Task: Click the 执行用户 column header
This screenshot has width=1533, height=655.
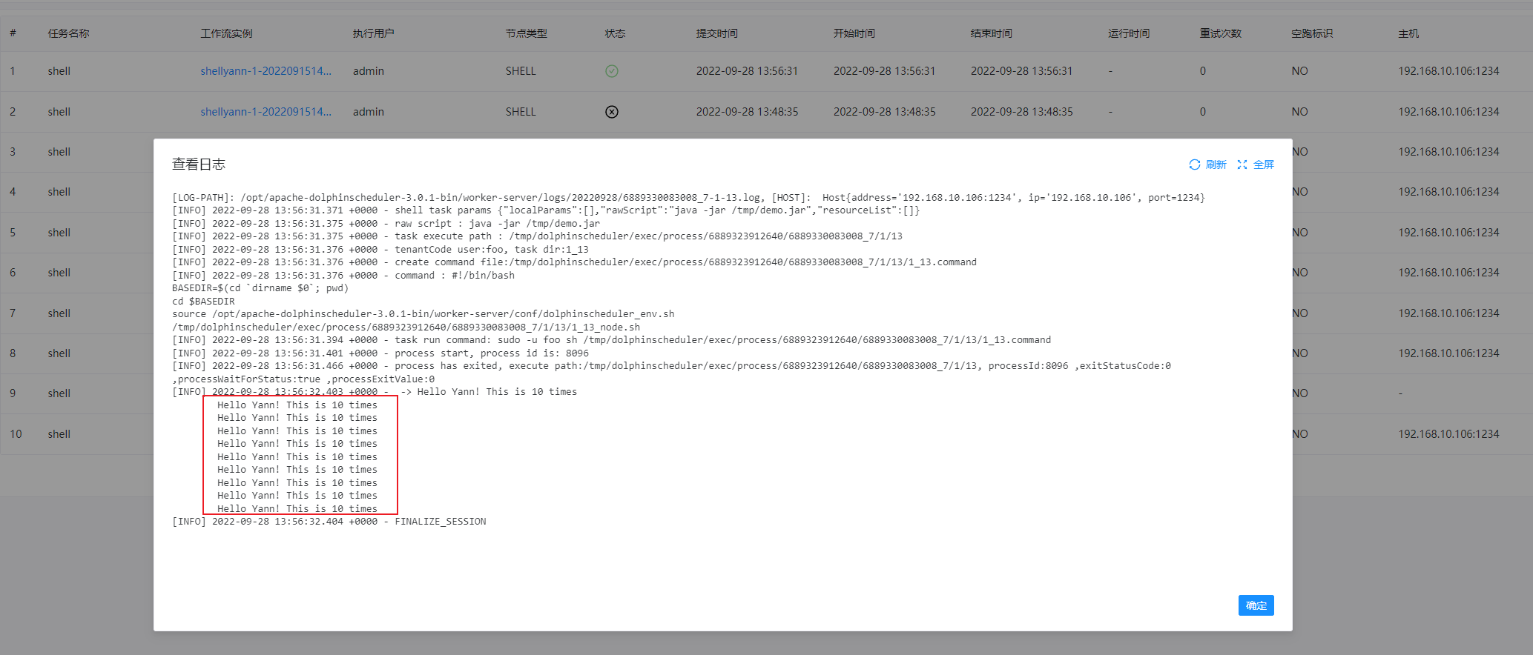Action: [x=374, y=33]
